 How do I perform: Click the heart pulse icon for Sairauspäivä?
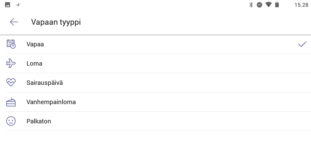(11, 83)
